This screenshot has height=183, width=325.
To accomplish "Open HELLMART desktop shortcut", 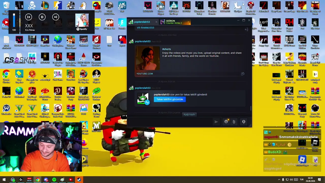I will pyautogui.click(x=225, y=7).
